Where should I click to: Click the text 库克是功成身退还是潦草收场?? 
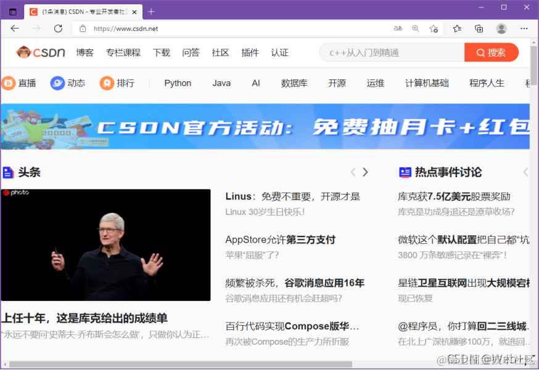click(x=456, y=212)
